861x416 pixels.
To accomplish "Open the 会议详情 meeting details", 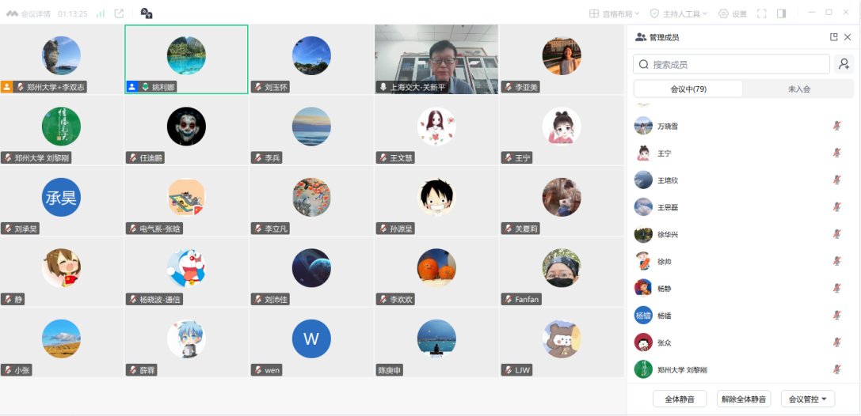I will pyautogui.click(x=34, y=13).
